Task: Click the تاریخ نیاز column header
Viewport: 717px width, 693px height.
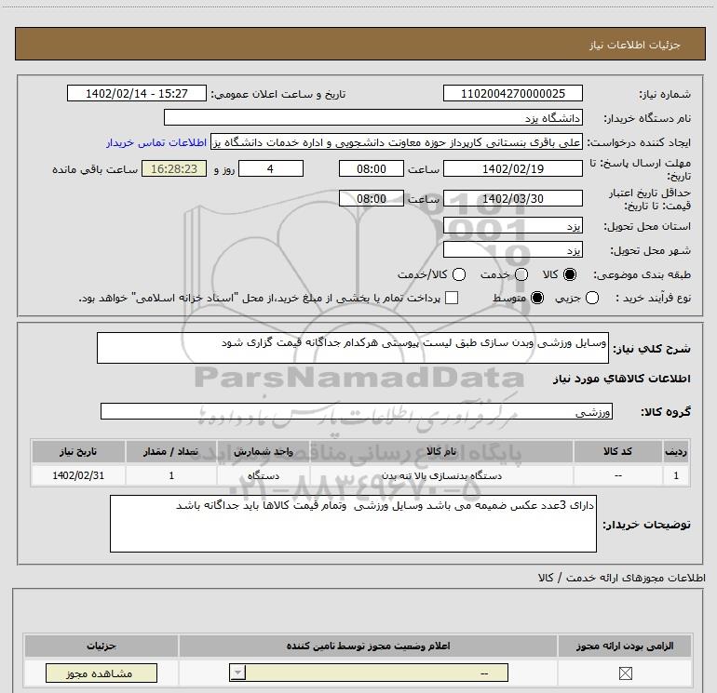Action: tap(78, 452)
